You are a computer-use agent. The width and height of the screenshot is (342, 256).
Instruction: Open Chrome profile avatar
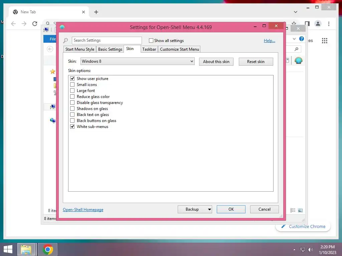pos(318,24)
